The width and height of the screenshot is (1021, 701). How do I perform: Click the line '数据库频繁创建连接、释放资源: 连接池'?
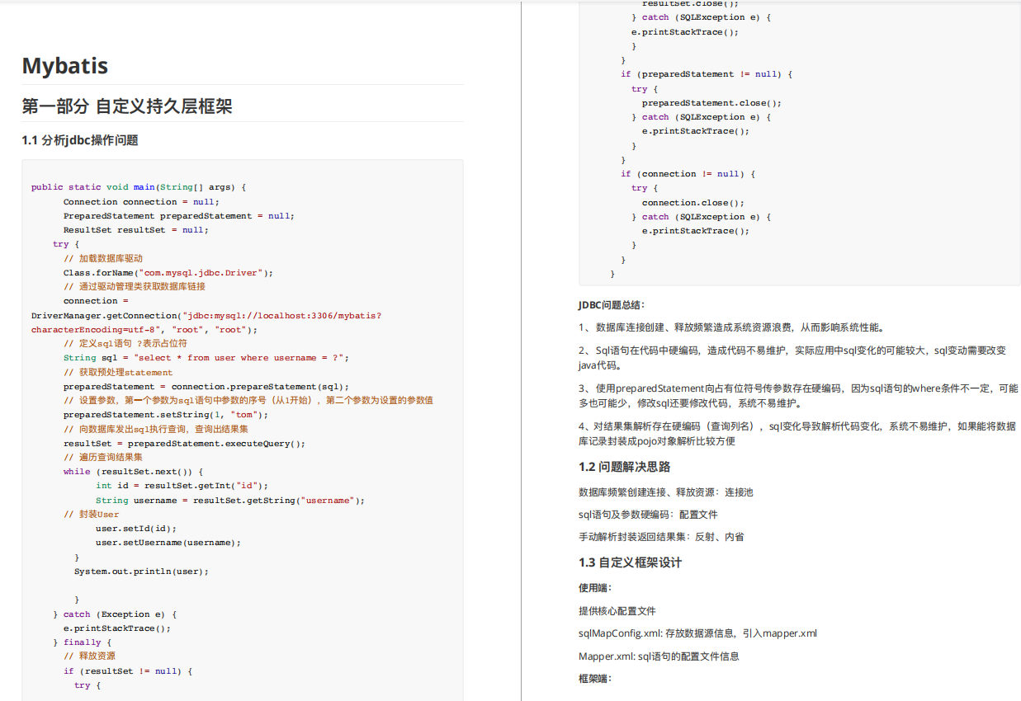click(666, 492)
